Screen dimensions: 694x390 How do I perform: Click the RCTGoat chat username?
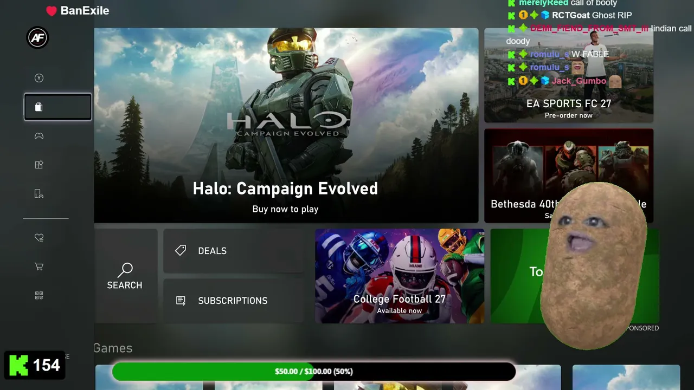[571, 15]
